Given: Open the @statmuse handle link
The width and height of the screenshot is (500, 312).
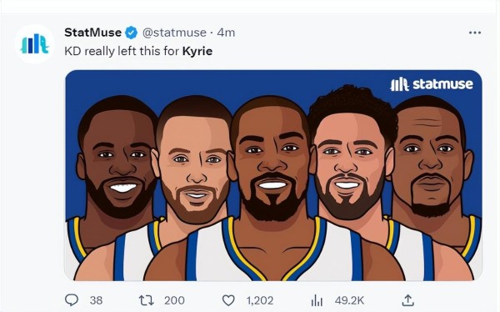Looking at the screenshot, I should pos(174,33).
